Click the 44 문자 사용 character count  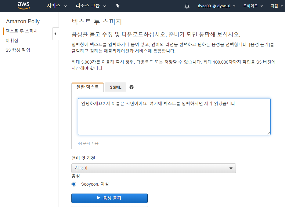[88, 143]
